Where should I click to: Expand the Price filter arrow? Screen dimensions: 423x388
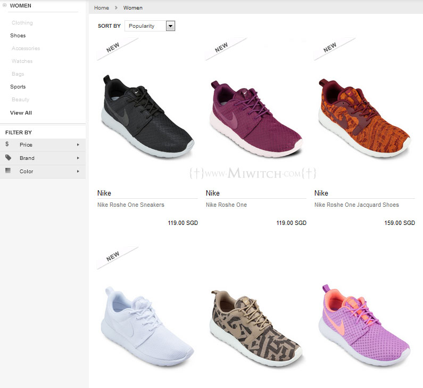(x=78, y=144)
